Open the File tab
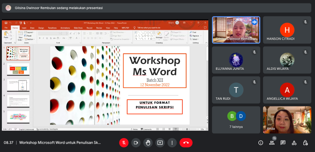The image size is (315, 152). 6,28
